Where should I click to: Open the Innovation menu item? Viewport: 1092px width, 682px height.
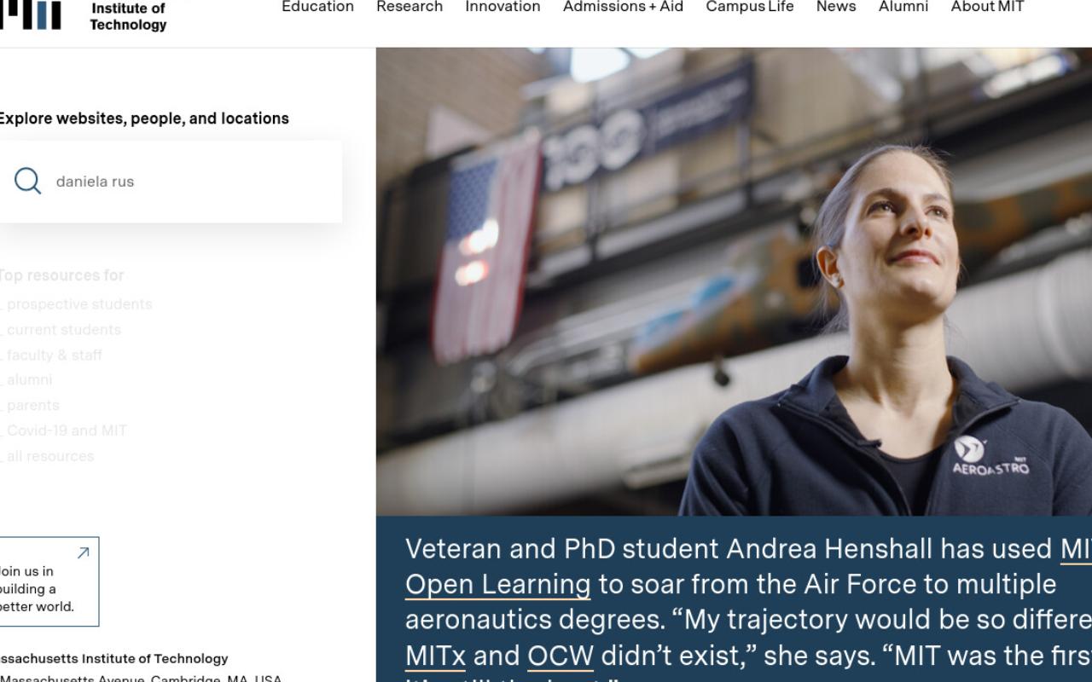[x=502, y=7]
